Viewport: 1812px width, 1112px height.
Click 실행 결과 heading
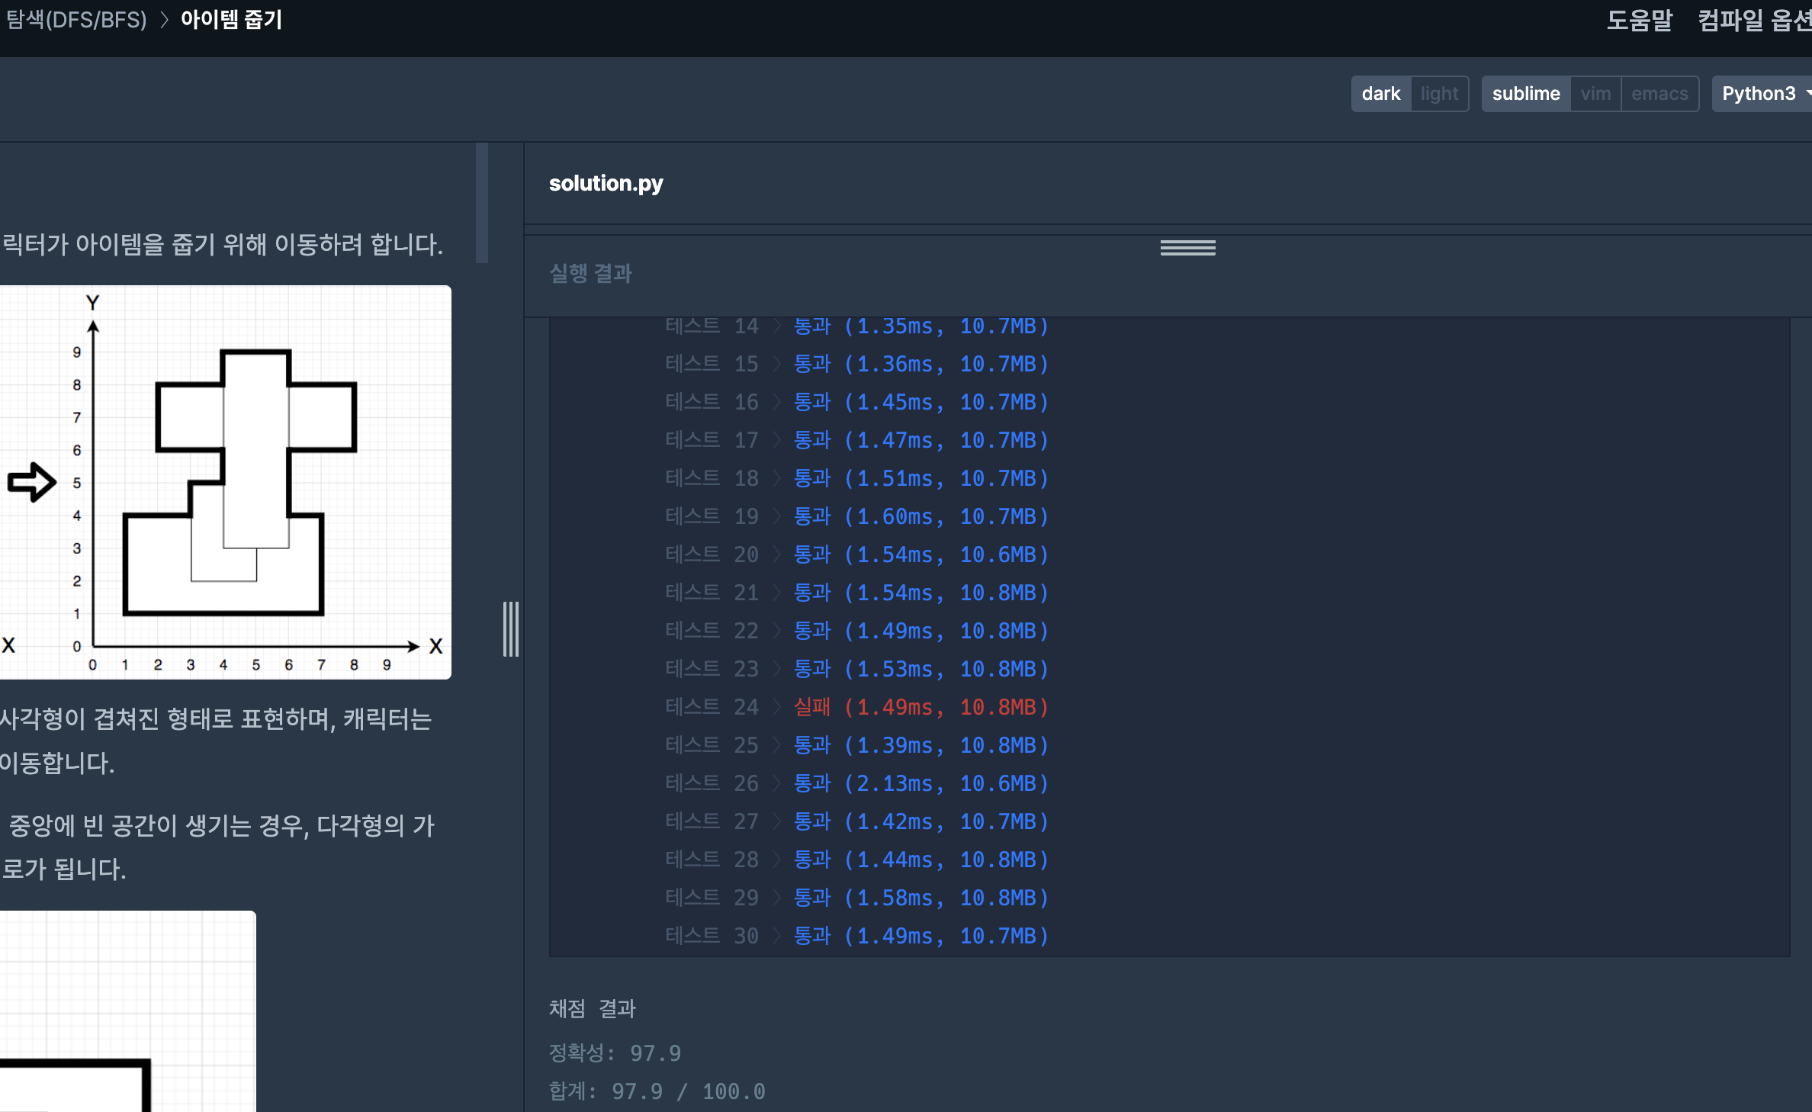pos(590,273)
